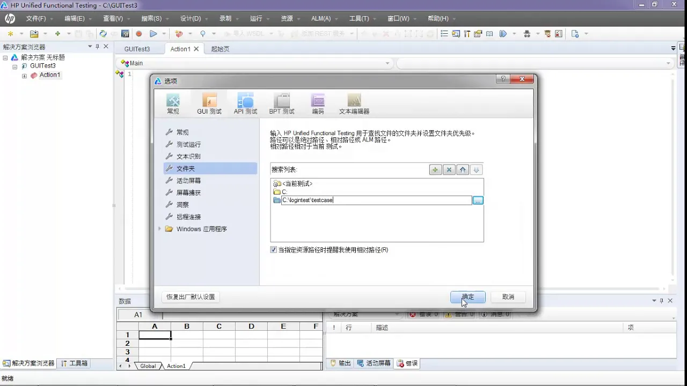Click the folder path input field
Screen dimensions: 687x386
tap(376, 200)
